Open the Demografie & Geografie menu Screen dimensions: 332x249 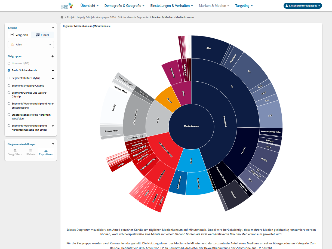[x=124, y=6]
